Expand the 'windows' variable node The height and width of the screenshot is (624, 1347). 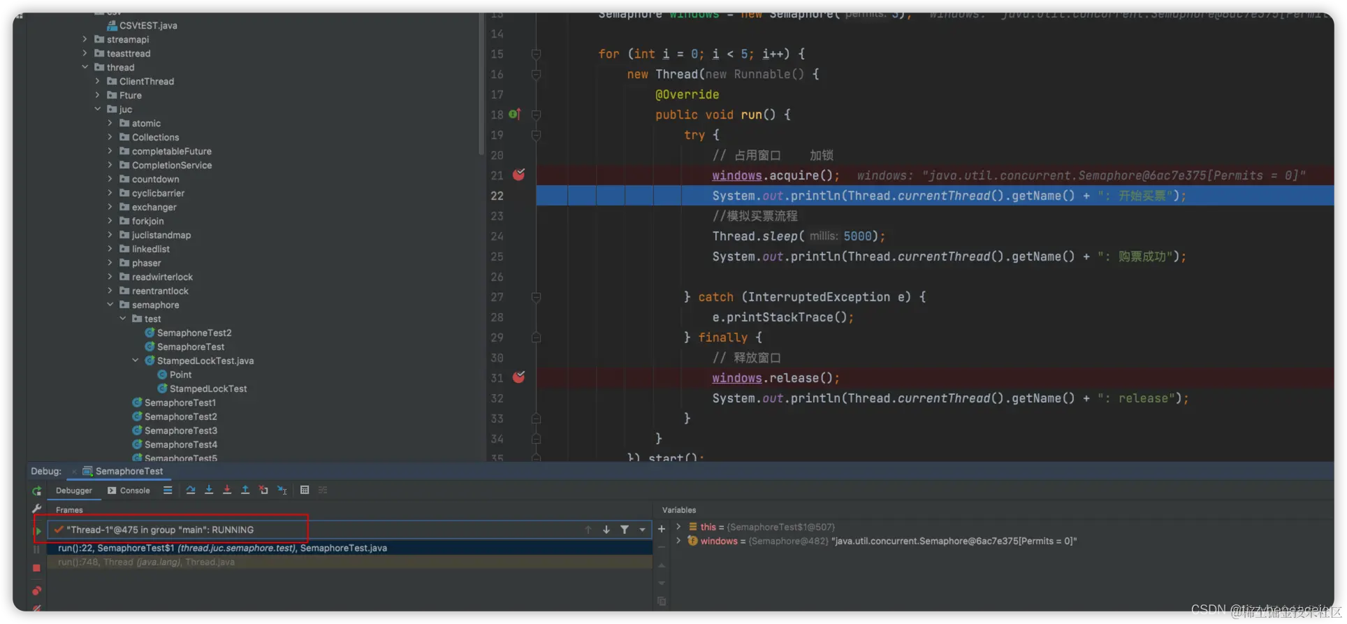click(x=678, y=541)
